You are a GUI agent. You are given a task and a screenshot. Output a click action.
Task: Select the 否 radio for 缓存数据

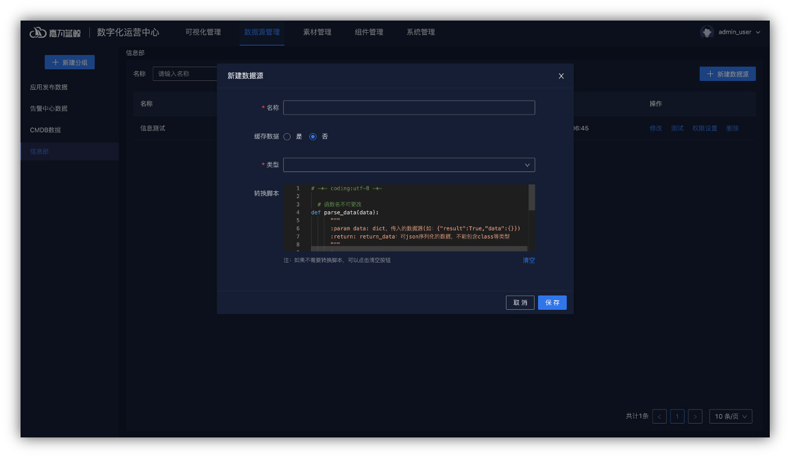(x=313, y=136)
